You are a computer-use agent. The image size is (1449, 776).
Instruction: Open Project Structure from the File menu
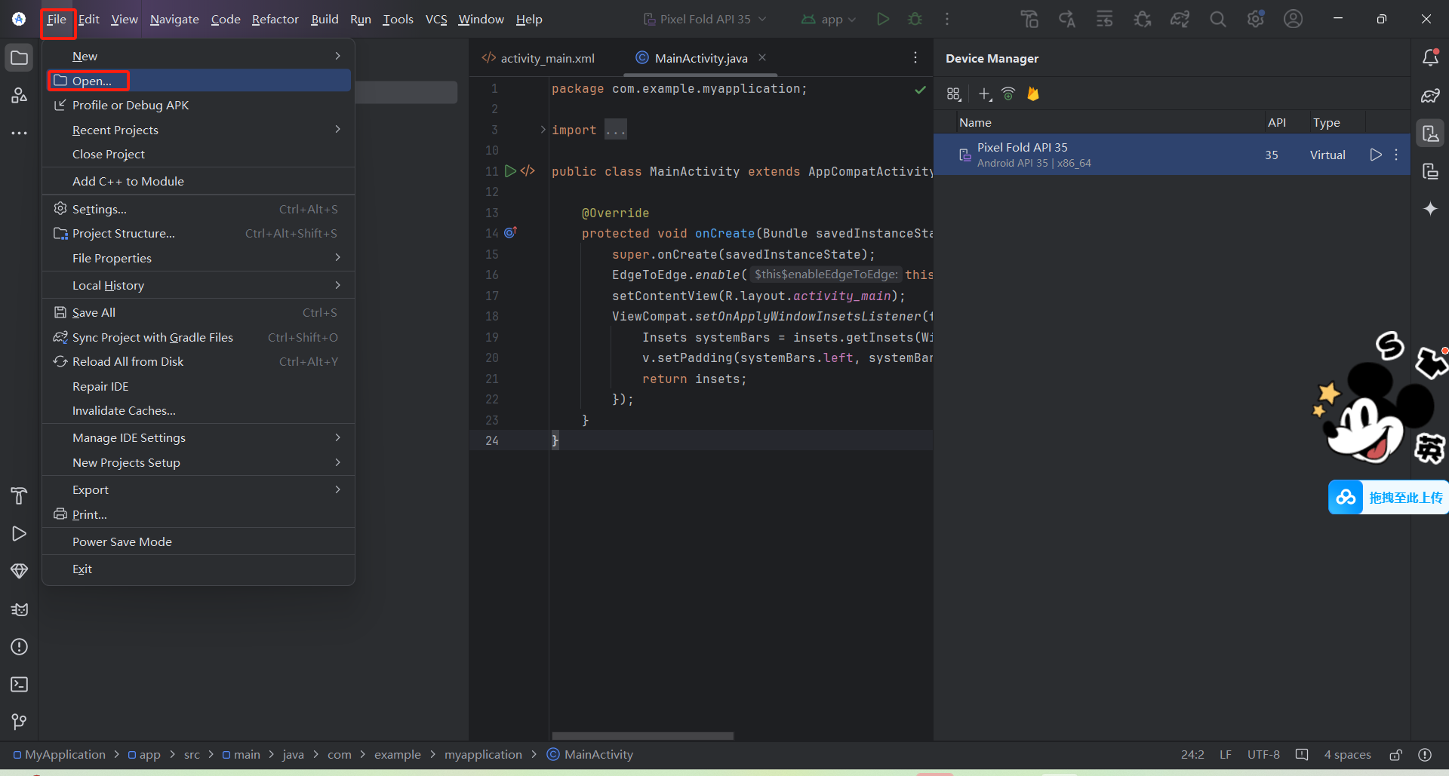pyautogui.click(x=123, y=233)
